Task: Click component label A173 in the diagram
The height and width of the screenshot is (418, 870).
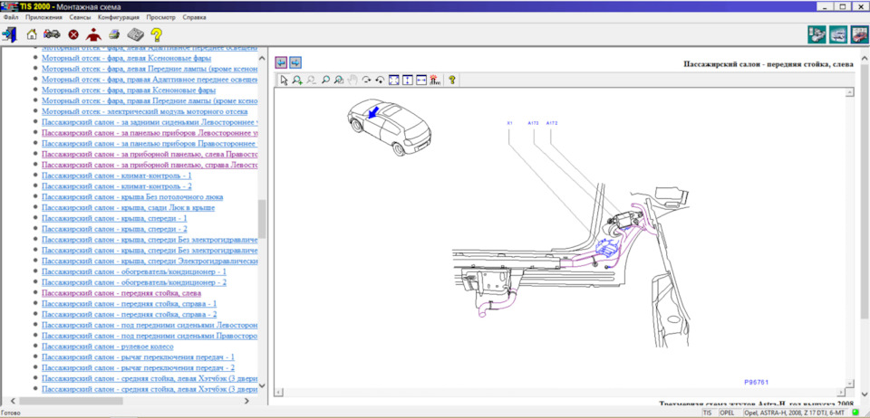Action: coord(533,123)
